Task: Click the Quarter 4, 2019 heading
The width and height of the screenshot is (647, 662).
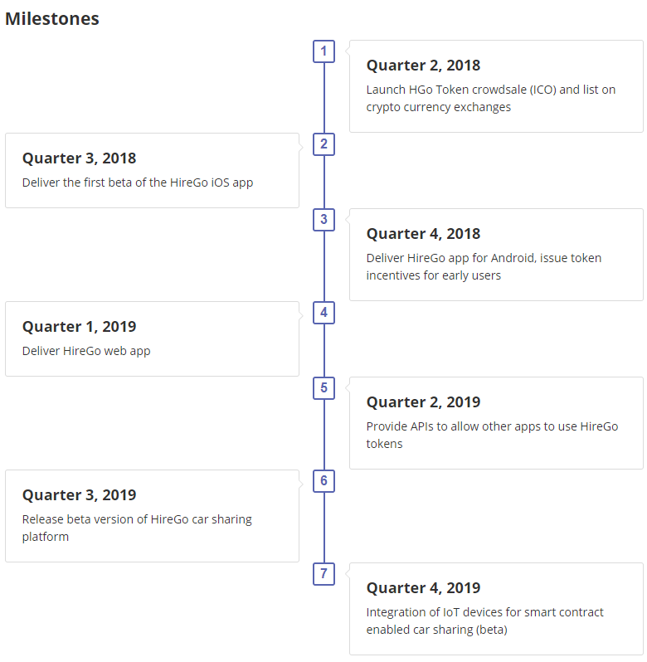Action: point(423,588)
